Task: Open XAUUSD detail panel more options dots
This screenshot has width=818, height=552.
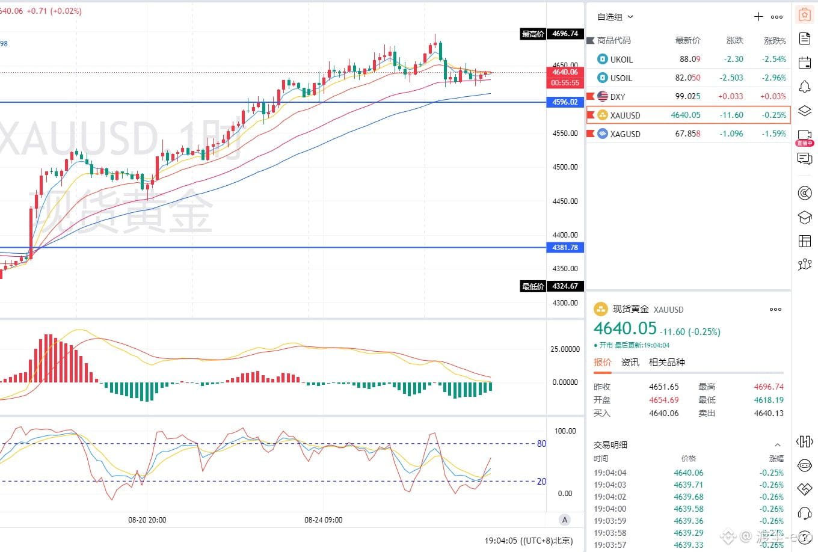Action: (776, 309)
